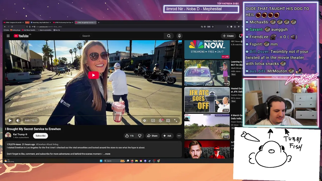Seek on the video progress bar
This screenshot has height=181, width=322.
pos(93,116)
